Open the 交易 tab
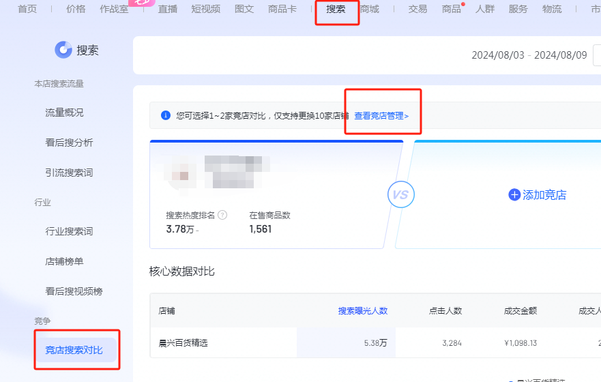Screen dimensions: 601x382 [x=417, y=9]
